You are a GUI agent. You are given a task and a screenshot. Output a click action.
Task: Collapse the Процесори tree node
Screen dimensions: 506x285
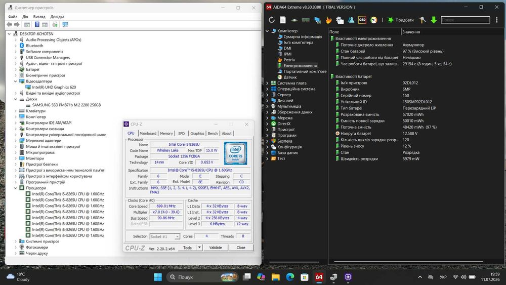(x=16, y=188)
